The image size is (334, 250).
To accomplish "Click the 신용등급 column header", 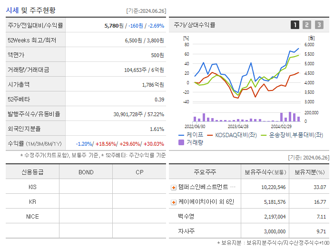I will (32, 172).
